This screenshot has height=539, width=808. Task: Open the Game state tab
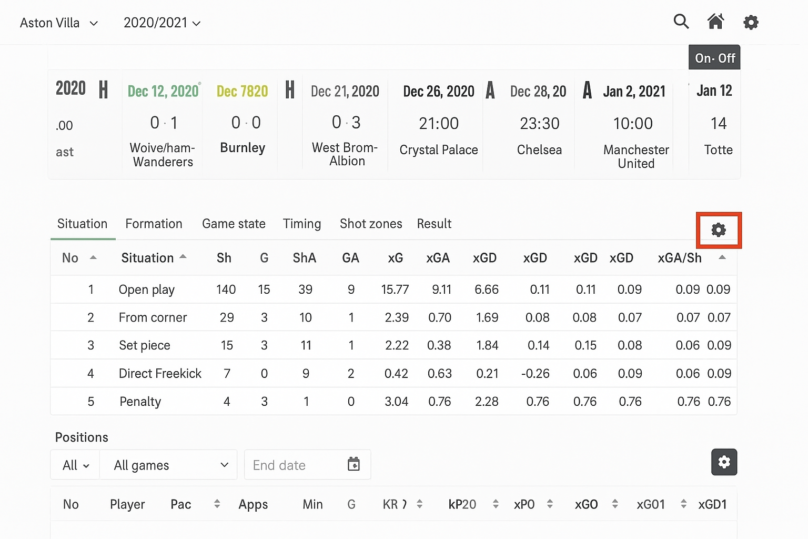[234, 224]
